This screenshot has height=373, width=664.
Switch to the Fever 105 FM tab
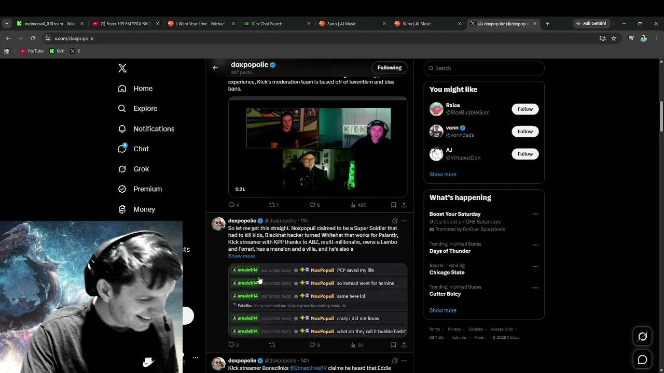coord(125,23)
